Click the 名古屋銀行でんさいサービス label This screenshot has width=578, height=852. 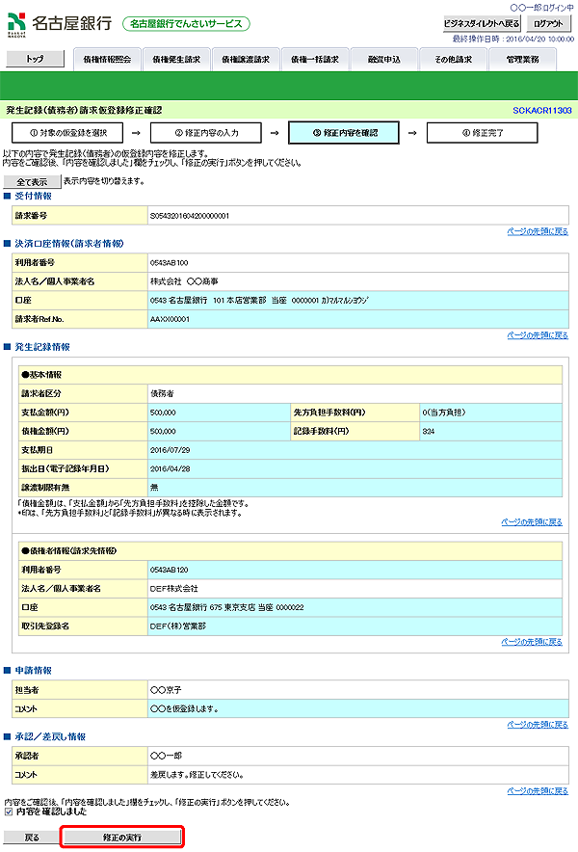coord(186,24)
